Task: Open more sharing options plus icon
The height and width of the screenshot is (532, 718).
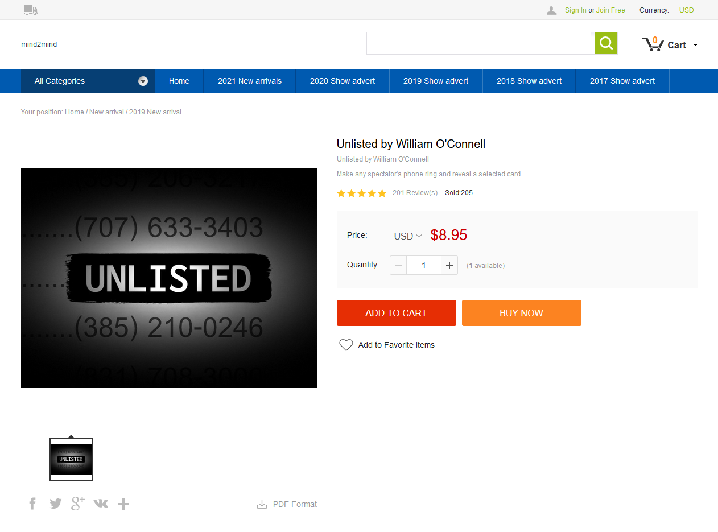Action: (123, 504)
